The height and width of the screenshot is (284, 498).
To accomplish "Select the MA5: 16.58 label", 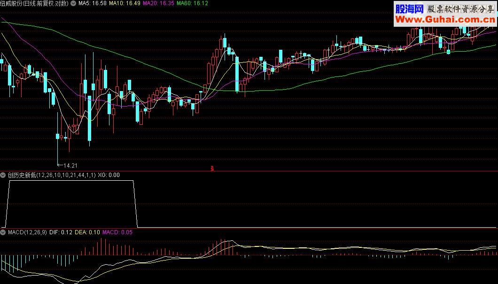I will point(93,3).
